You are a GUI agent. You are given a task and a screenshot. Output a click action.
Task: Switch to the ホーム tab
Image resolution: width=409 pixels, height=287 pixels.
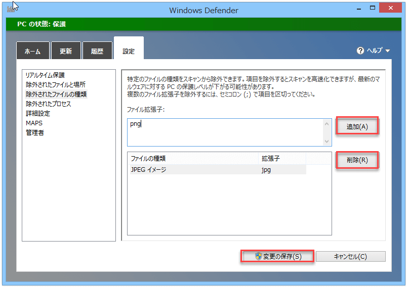pyautogui.click(x=32, y=51)
